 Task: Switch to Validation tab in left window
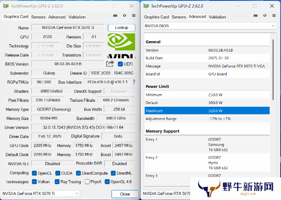pyautogui.click(x=77, y=17)
